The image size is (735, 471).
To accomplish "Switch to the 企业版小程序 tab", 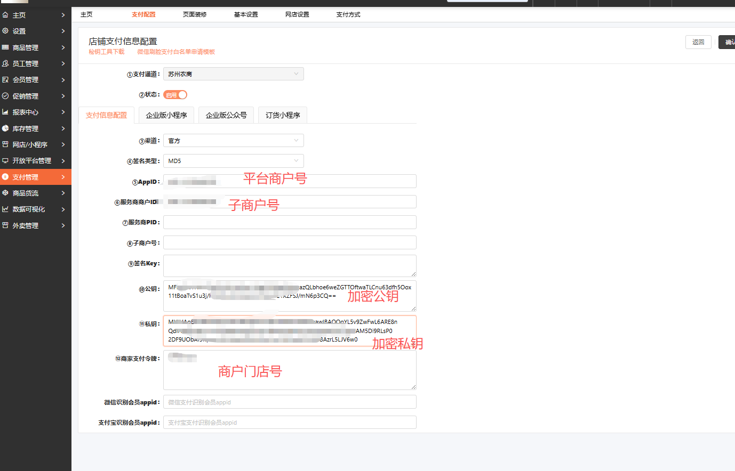I will pyautogui.click(x=166, y=115).
